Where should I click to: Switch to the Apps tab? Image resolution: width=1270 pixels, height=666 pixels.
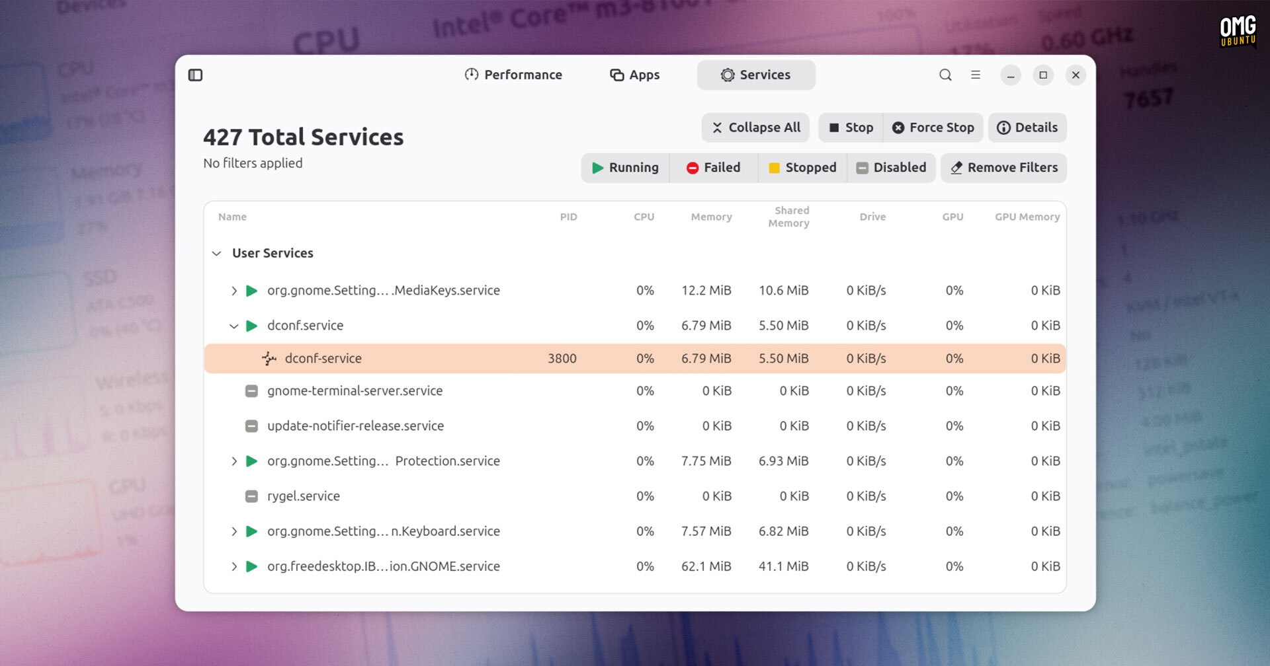(x=635, y=75)
